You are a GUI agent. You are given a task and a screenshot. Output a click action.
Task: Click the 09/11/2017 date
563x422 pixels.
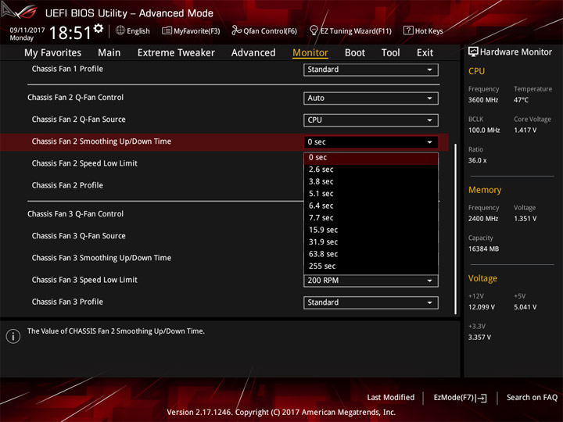(x=27, y=30)
